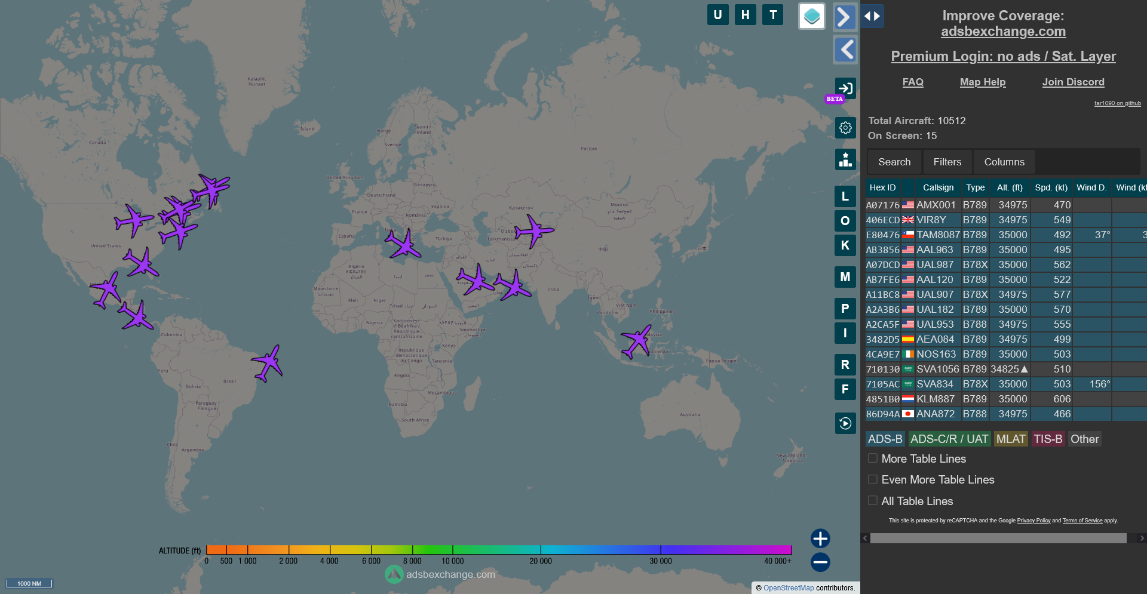Screen dimensions: 1147x594
Task: Enable Even More Table Lines checkbox
Action: [873, 479]
